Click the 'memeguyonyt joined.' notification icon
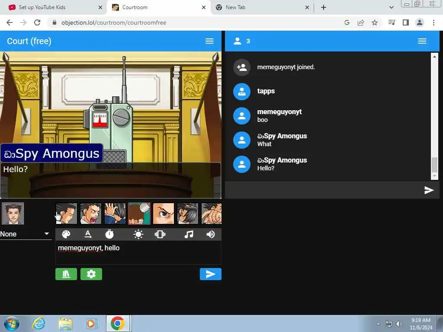The width and height of the screenshot is (443, 332). pyautogui.click(x=242, y=67)
